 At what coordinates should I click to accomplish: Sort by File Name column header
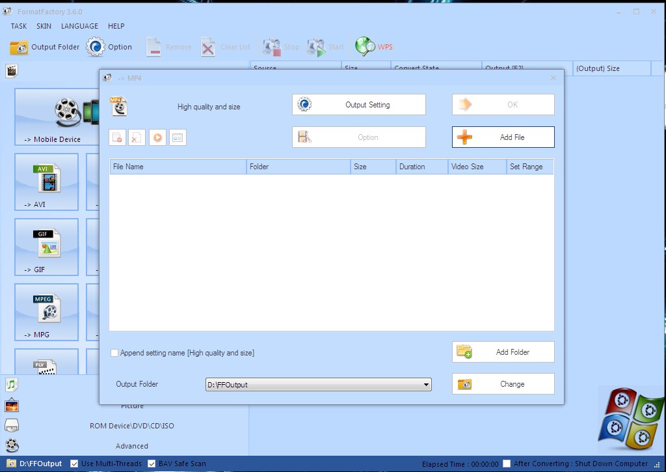click(x=178, y=167)
